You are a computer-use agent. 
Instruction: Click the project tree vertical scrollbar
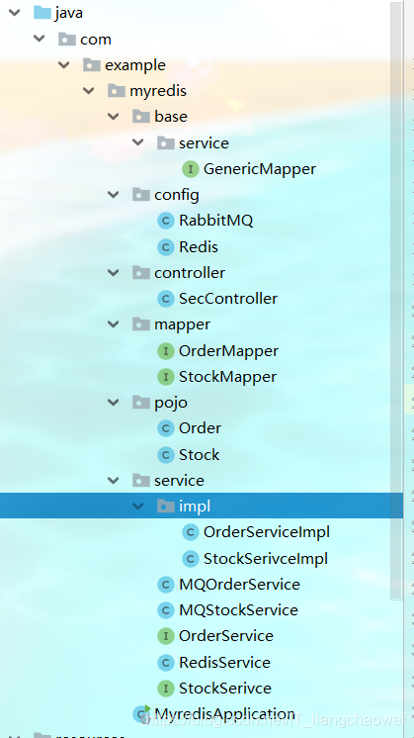click(397, 301)
